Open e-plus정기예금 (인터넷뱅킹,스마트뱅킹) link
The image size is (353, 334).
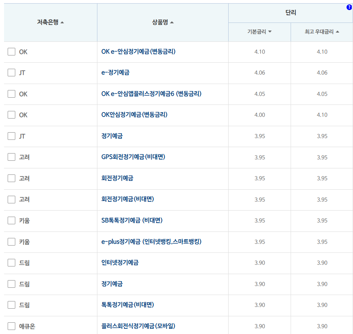point(151,242)
